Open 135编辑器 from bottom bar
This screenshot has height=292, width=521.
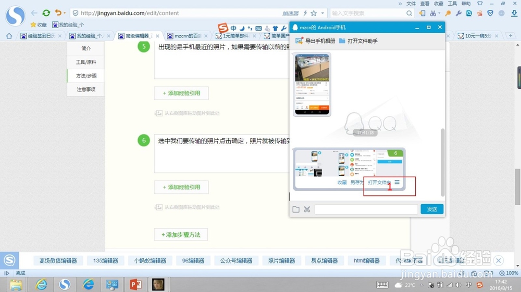coord(106,261)
